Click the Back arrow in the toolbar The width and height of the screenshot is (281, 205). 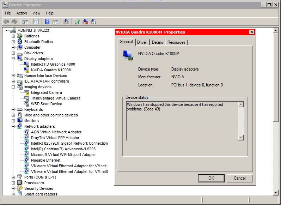click(x=6, y=22)
